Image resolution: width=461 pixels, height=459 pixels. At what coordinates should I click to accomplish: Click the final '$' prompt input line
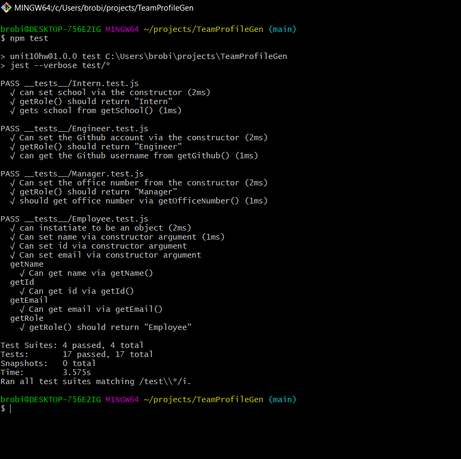pyautogui.click(x=6, y=409)
